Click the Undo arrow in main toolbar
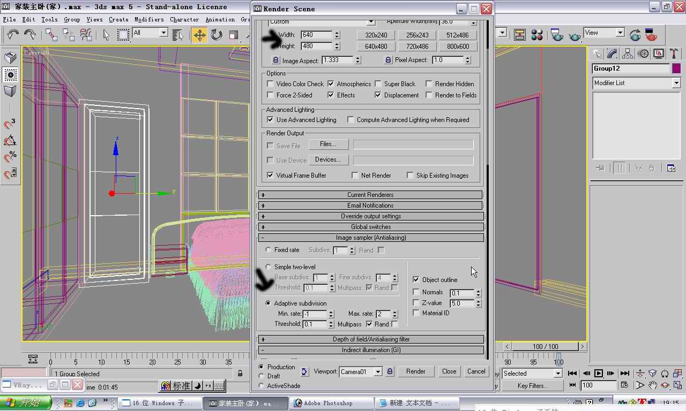Screen dimensions: 686x411 point(13,35)
